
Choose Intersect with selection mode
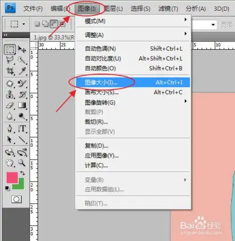63,24
